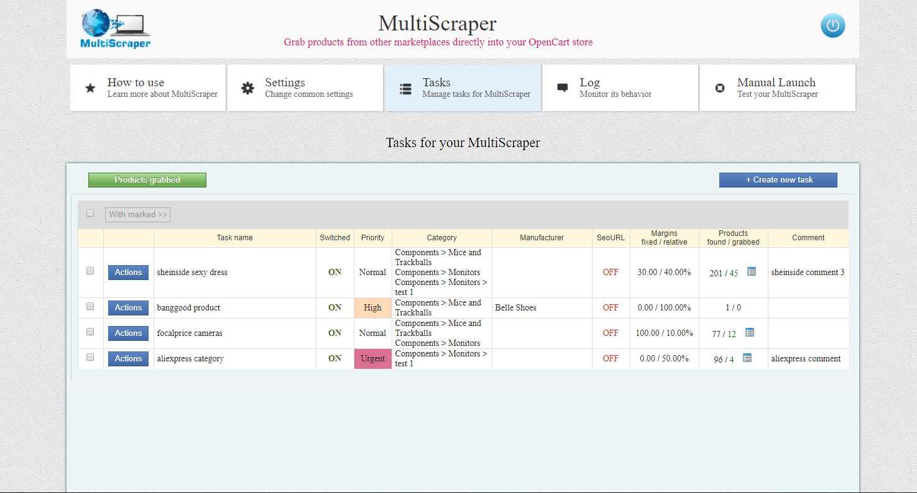This screenshot has width=917, height=493.
Task: Click task name aliexpress category
Action: 190,358
